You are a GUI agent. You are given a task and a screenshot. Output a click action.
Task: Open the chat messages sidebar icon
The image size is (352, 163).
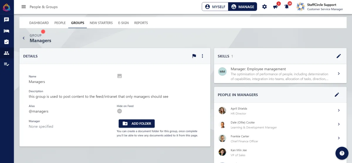point(6,20)
